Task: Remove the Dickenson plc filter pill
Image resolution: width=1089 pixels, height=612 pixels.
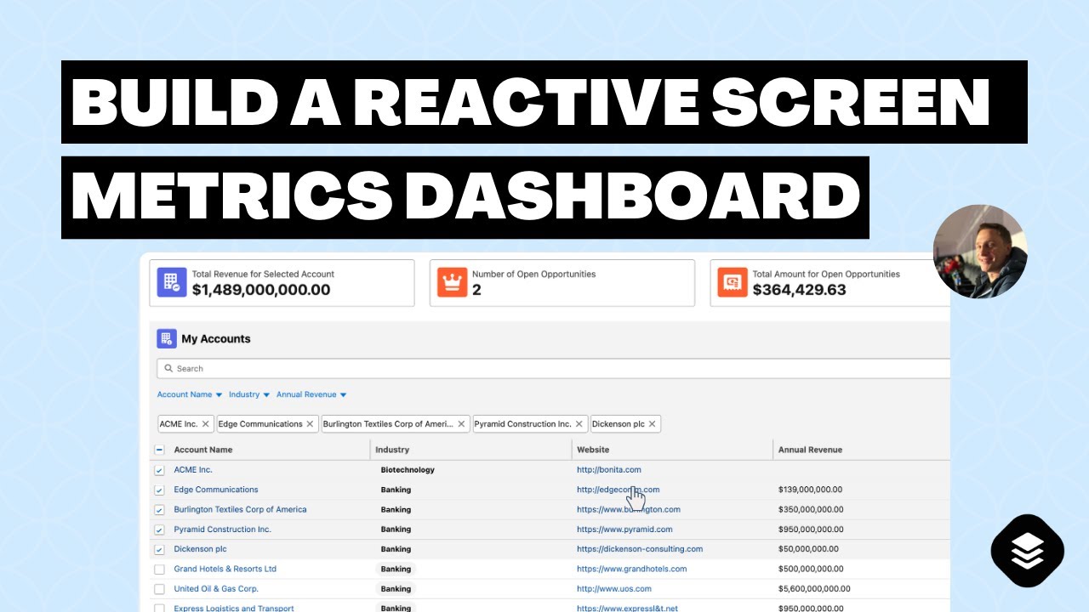Action: [x=652, y=424]
